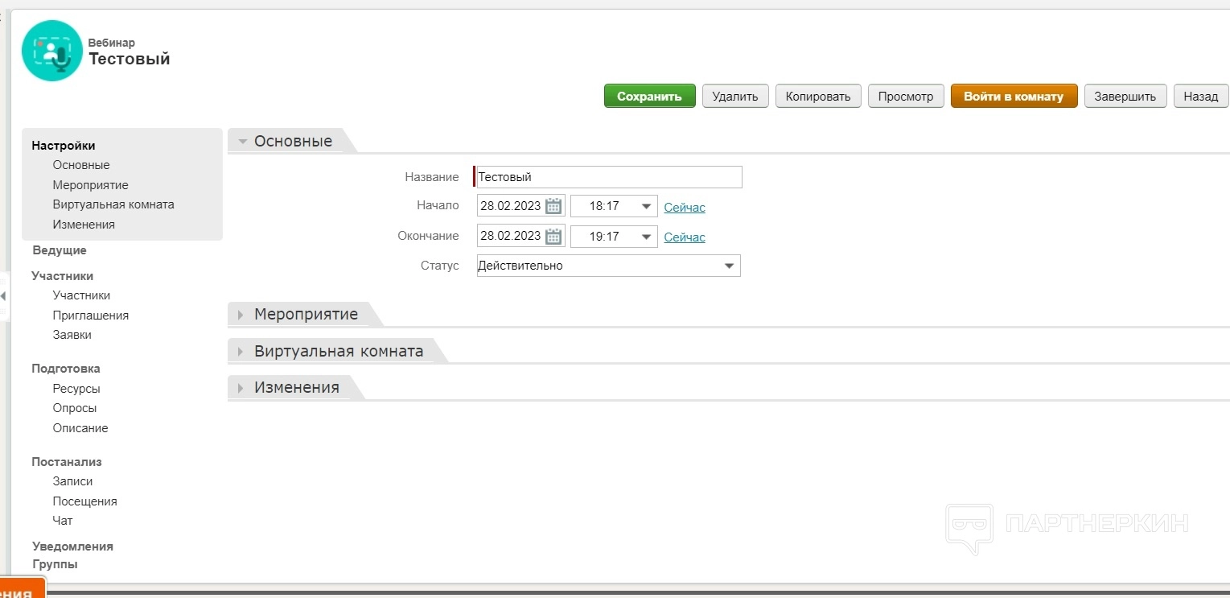Image resolution: width=1230 pixels, height=598 pixels.
Task: Click the webinar logo icon
Action: (x=52, y=51)
